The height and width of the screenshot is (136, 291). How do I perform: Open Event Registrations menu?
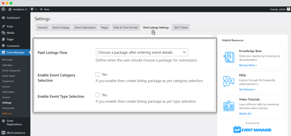click(x=15, y=123)
